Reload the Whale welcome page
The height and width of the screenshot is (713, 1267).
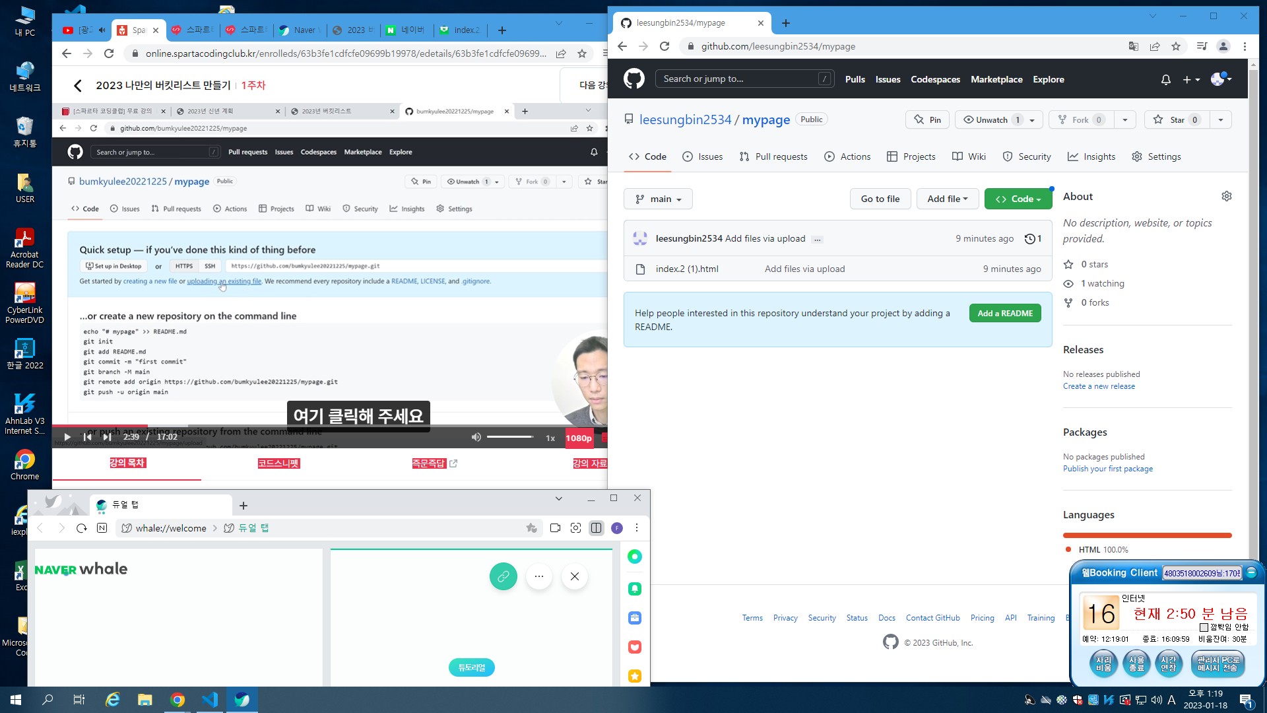click(82, 528)
